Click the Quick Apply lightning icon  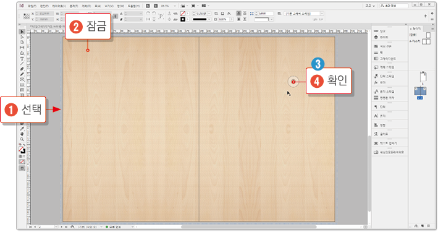pos(426,16)
